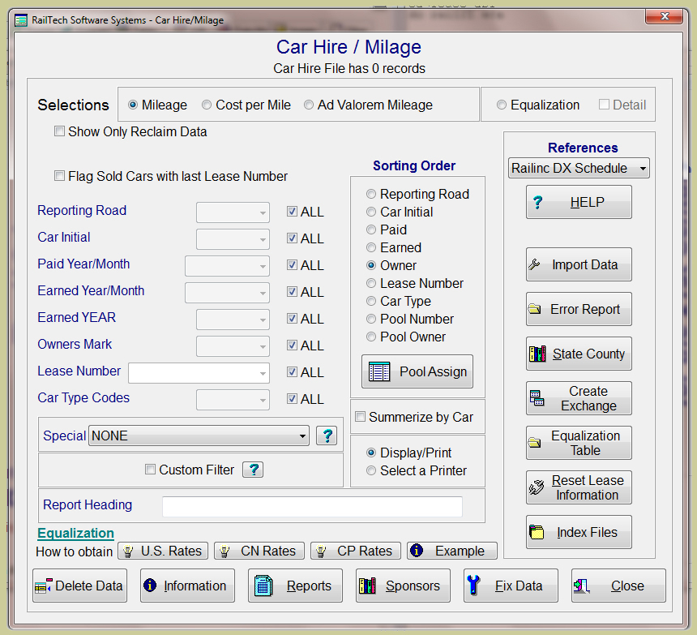This screenshot has height=635, width=697.
Task: Click the question mark beside Special dropdown
Action: tap(327, 435)
